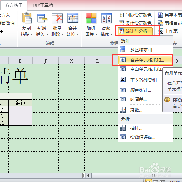Click the 高级排序 AZ icon
Screen dimensions: 182x182
pos(106,18)
